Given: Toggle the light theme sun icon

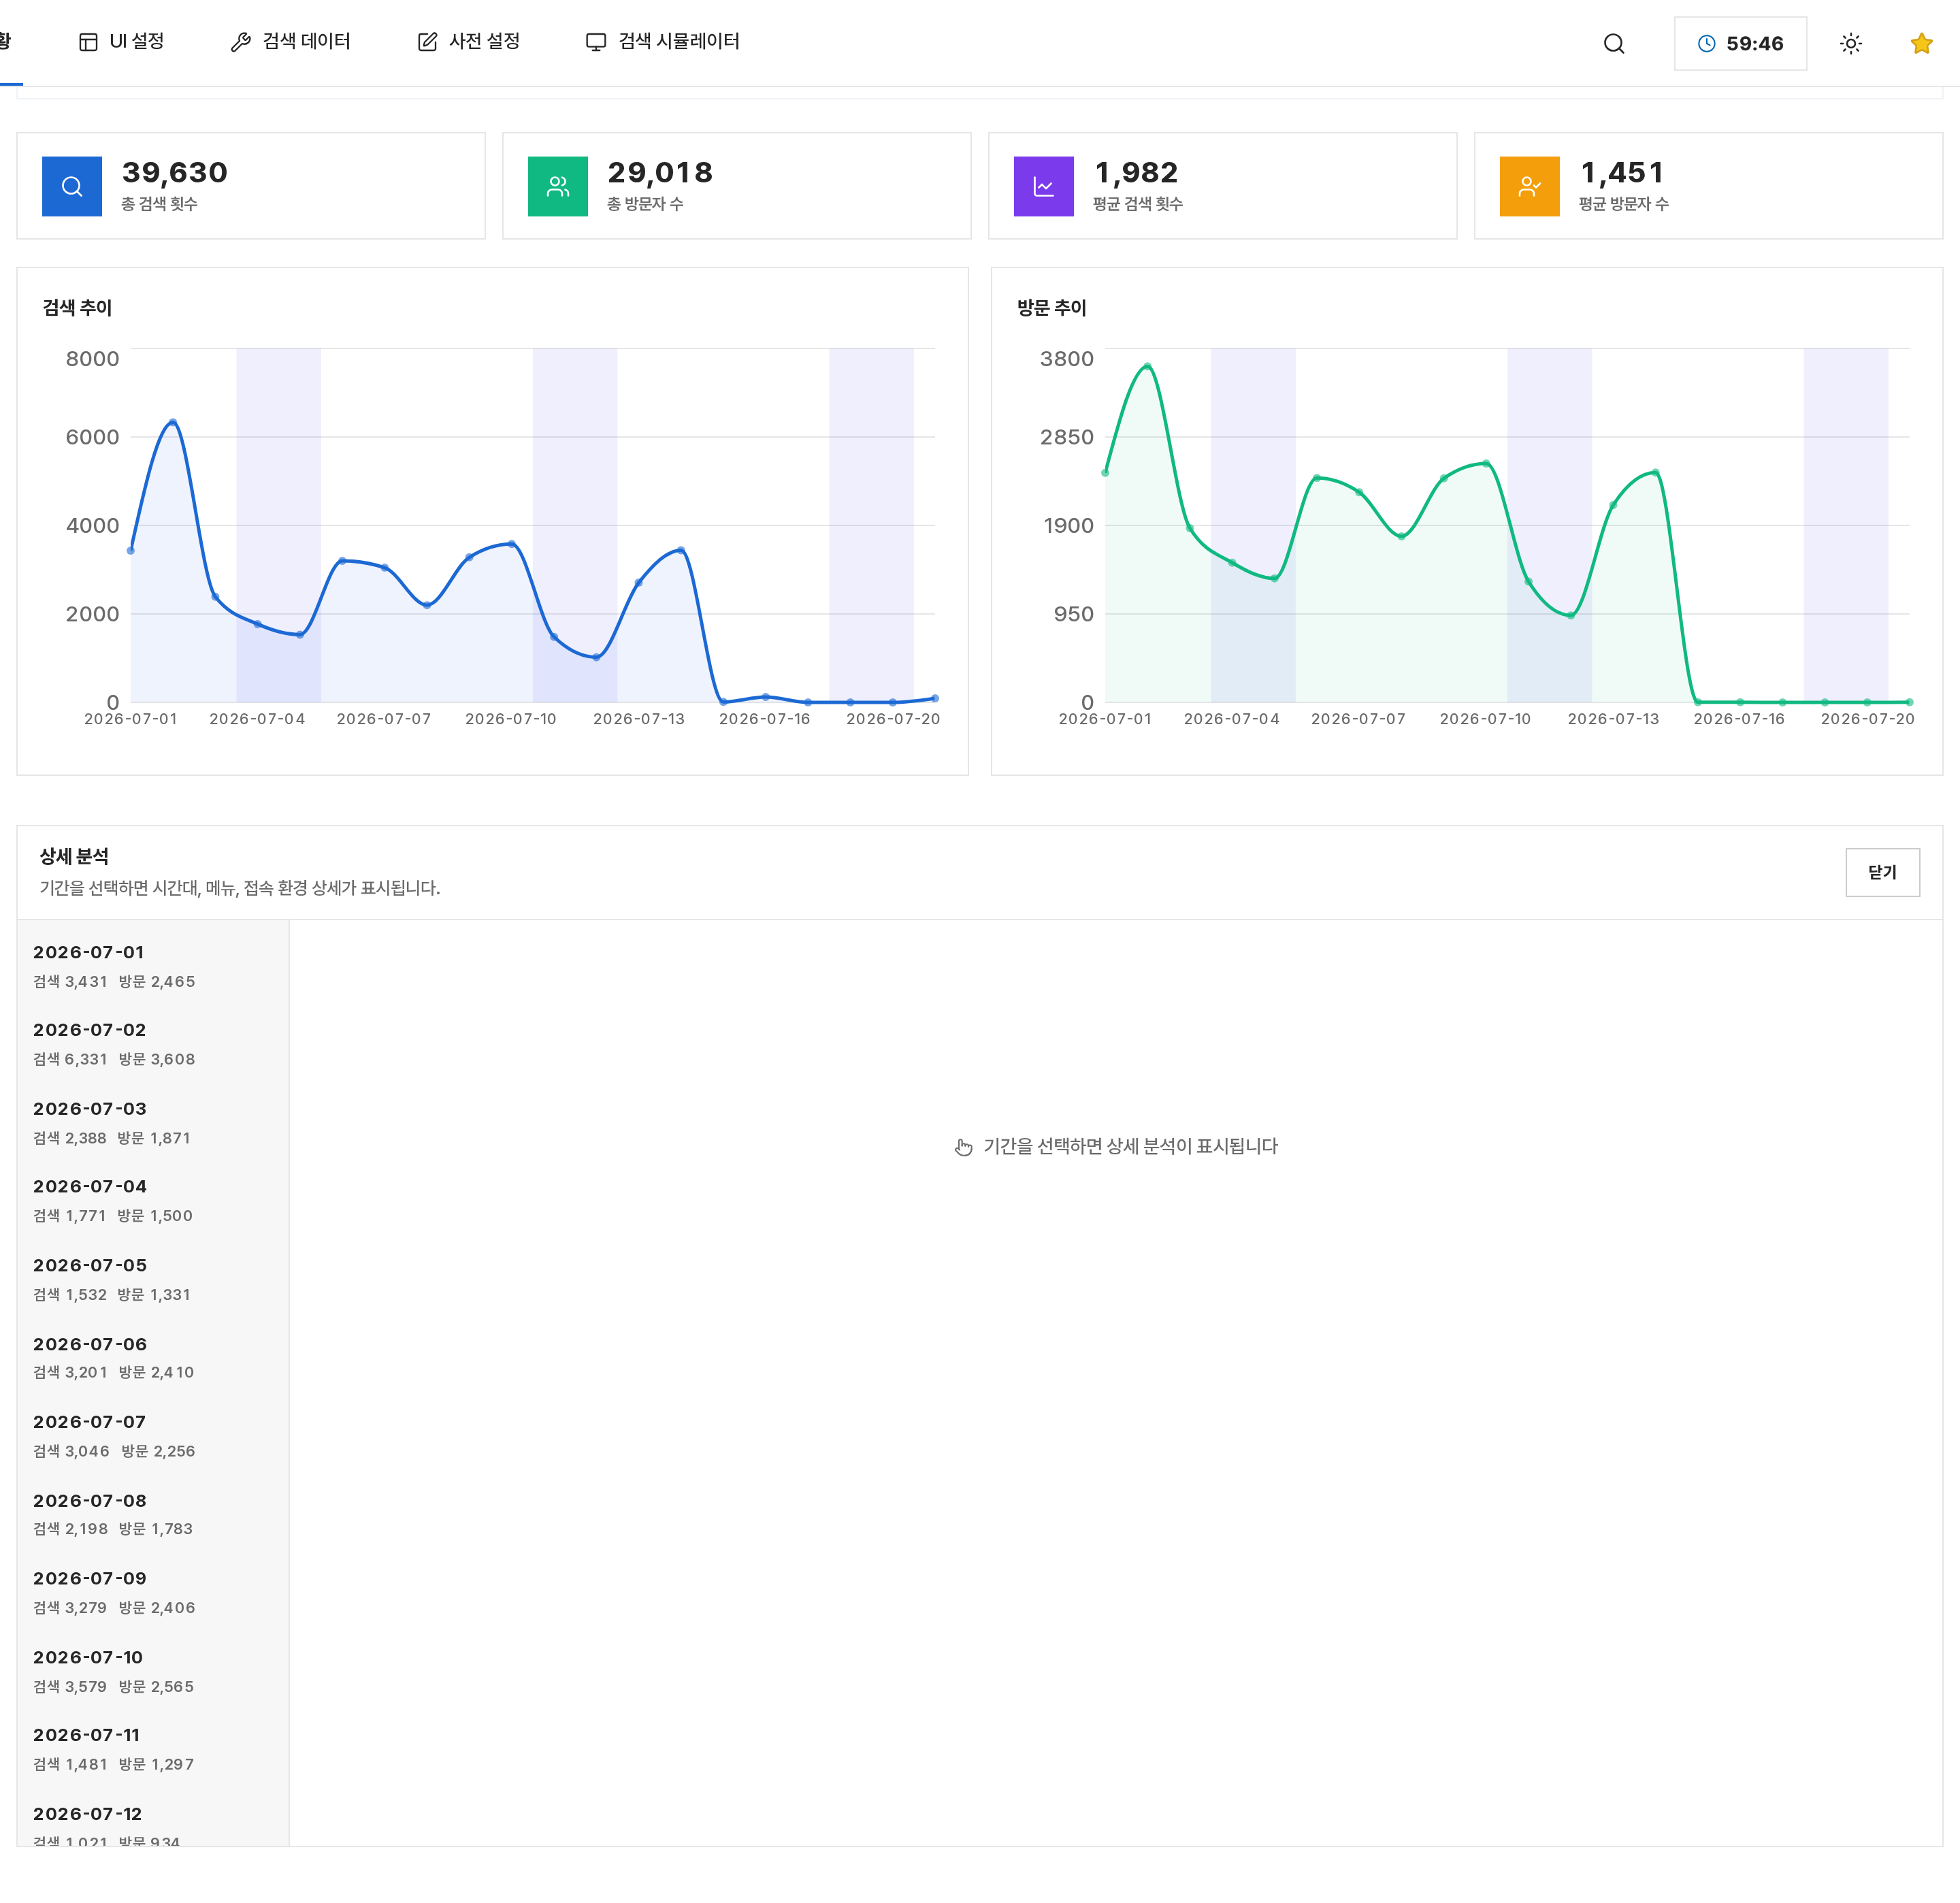Looking at the screenshot, I should click(x=1850, y=43).
